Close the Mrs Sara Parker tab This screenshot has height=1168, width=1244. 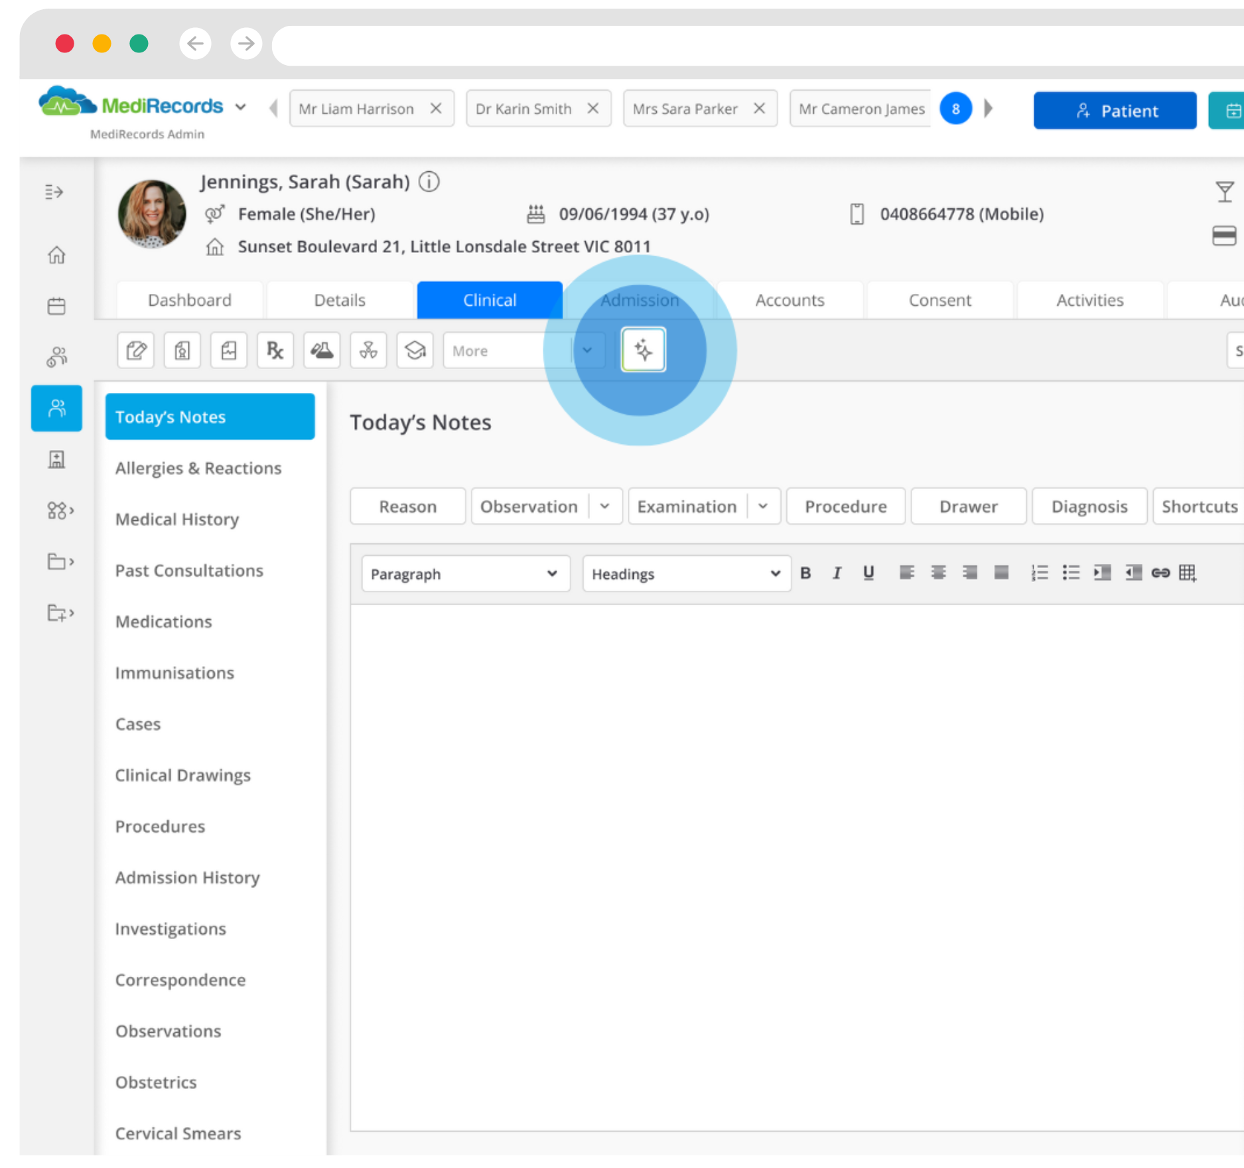(760, 108)
